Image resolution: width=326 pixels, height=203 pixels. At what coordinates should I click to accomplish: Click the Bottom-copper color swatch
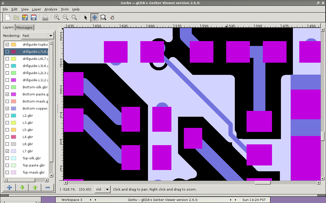coord(13,108)
